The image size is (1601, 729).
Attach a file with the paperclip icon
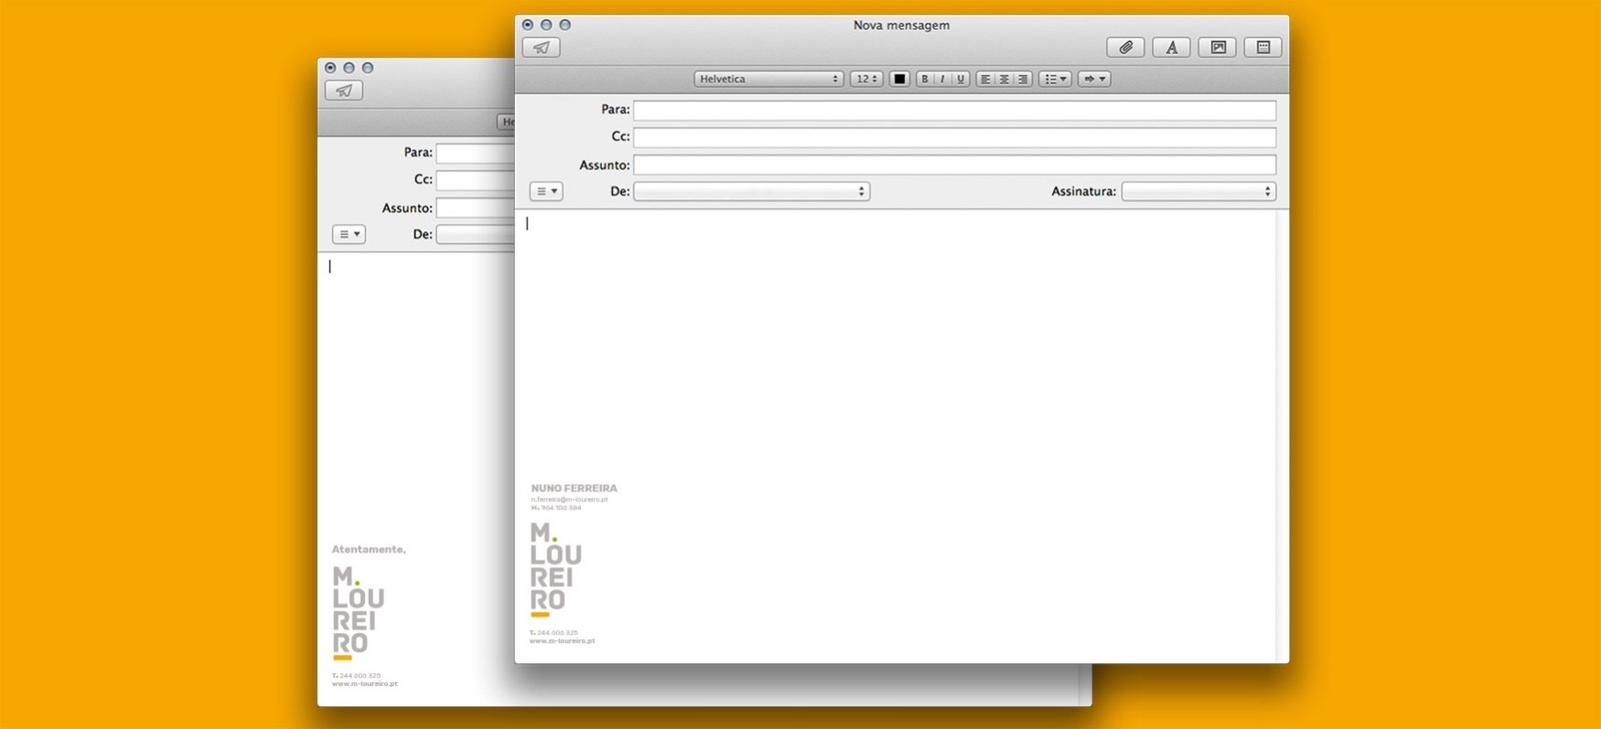point(1125,48)
